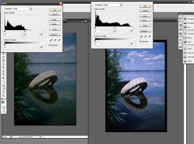Open Channel dropdown in right Levels dialog
This screenshot has height=144, width=194.
point(121,5)
